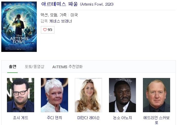183x125 pixels.
Task: Open the Artemis Fowl poster image
Action: (19, 27)
